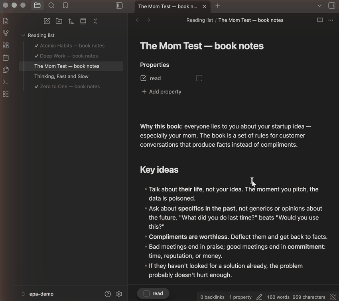This screenshot has height=301, width=339.
Task: Click 160 words status entry
Action: tap(278, 297)
